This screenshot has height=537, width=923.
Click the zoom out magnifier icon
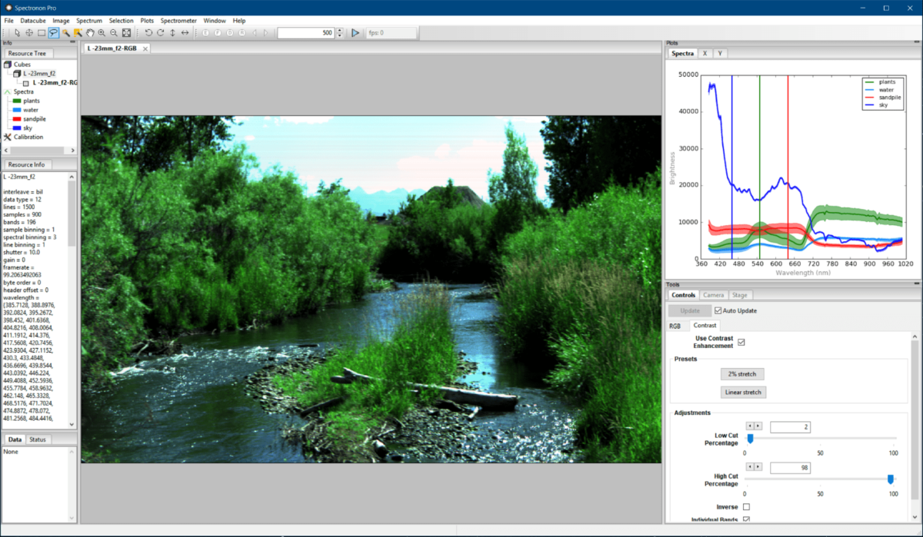[114, 33]
